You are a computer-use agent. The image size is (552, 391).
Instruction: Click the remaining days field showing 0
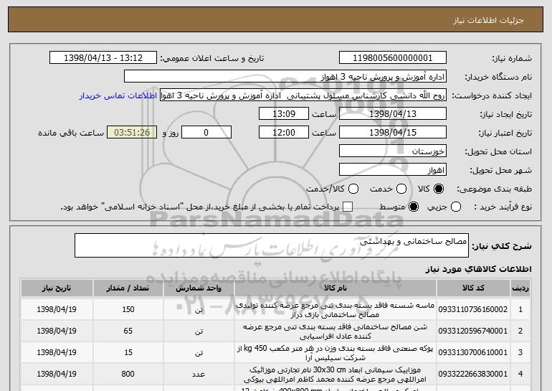(x=206, y=133)
